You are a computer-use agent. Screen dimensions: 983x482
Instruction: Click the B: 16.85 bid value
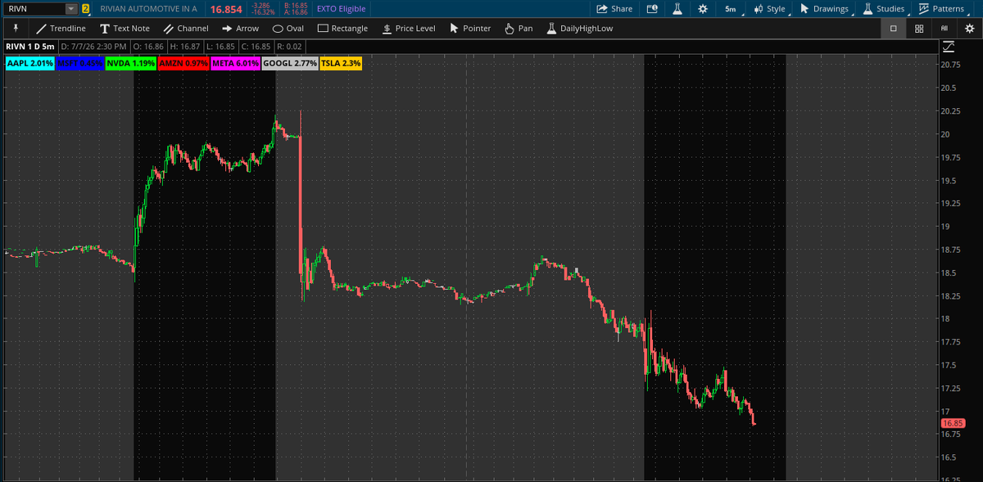(x=294, y=5)
